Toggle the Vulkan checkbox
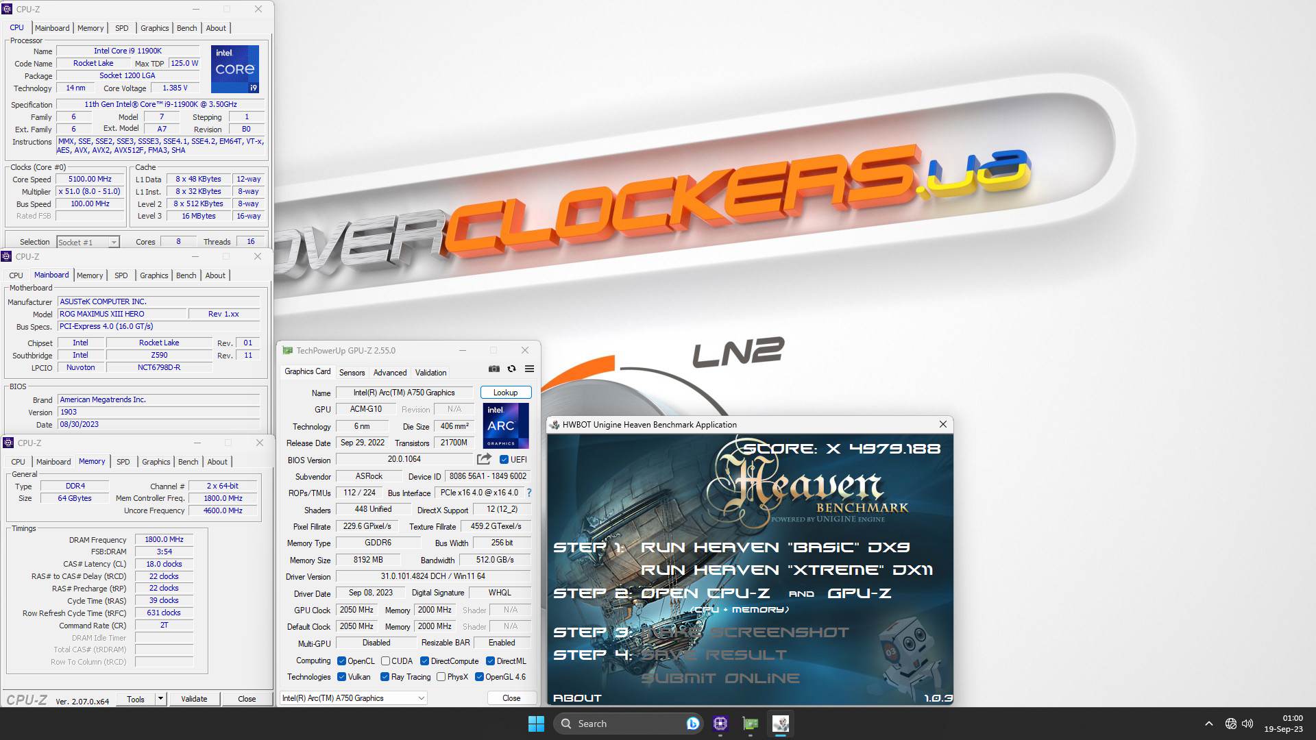This screenshot has height=740, width=1316. 341,677
